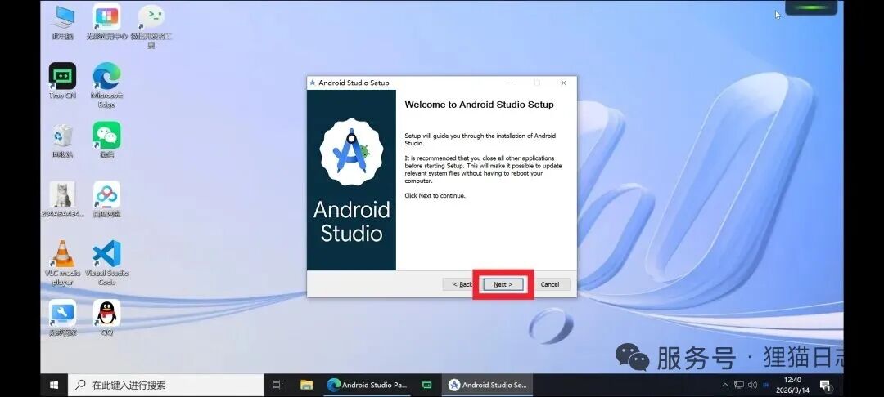884x397 pixels.
Task: Close the Android Studio Setup window
Action: pyautogui.click(x=563, y=83)
